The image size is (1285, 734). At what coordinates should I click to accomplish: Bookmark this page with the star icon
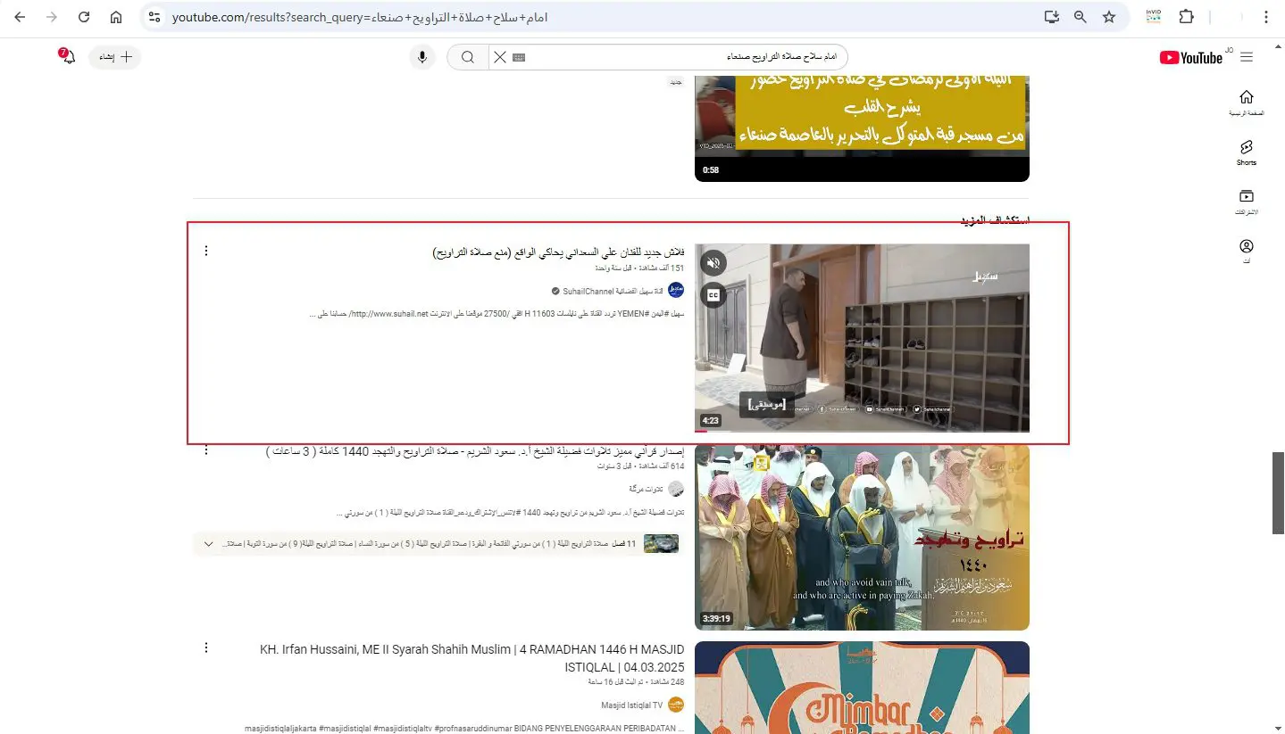(1109, 17)
